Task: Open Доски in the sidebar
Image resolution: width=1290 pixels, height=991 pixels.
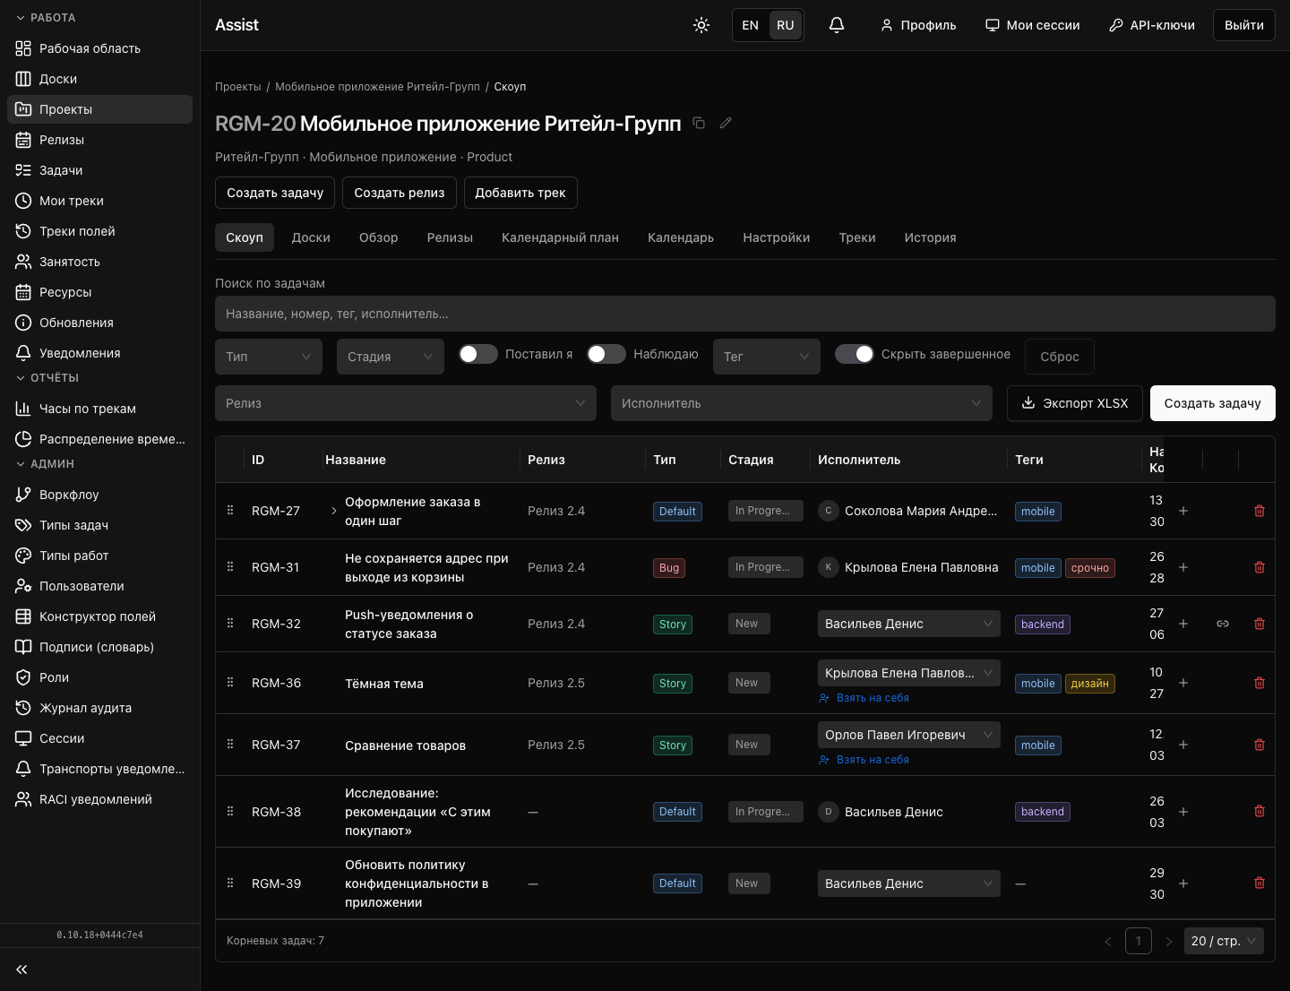Action: click(x=99, y=79)
